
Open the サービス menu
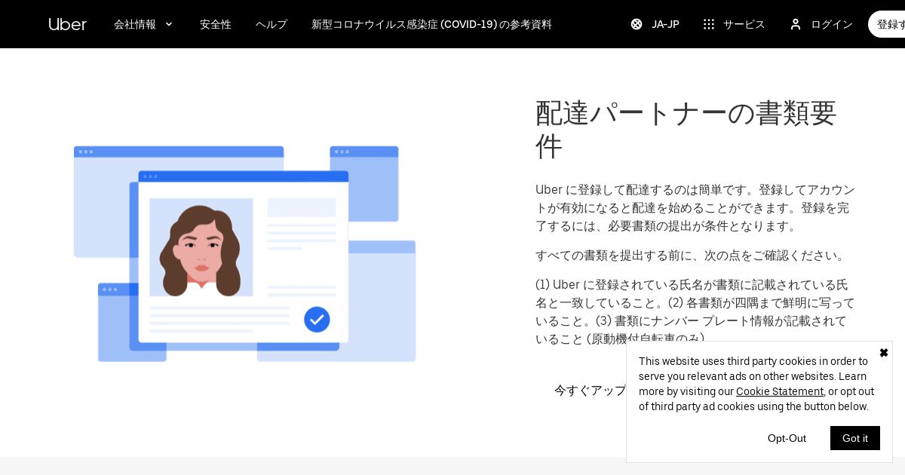pyautogui.click(x=744, y=24)
